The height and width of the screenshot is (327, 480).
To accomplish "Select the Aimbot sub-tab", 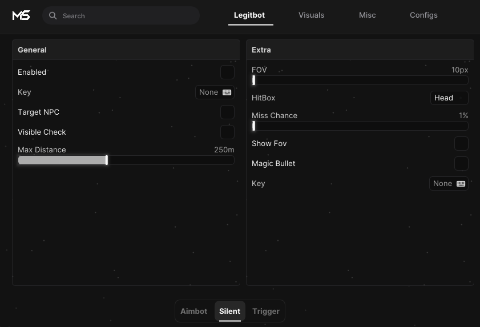I will (194, 312).
